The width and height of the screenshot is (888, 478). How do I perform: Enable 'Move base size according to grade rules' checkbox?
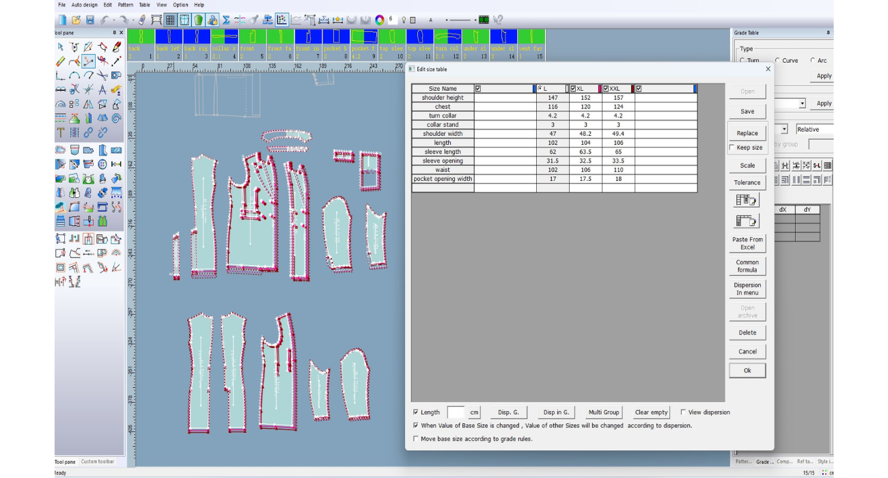point(416,439)
